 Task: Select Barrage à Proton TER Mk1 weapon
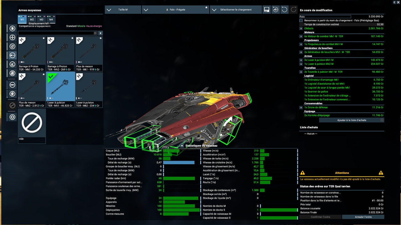point(32,54)
